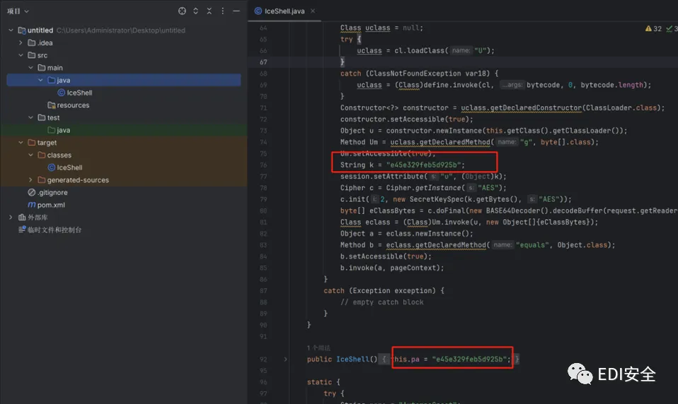Viewport: 678px width, 404px height.
Task: Expand the .idea folder
Action: tap(21, 42)
